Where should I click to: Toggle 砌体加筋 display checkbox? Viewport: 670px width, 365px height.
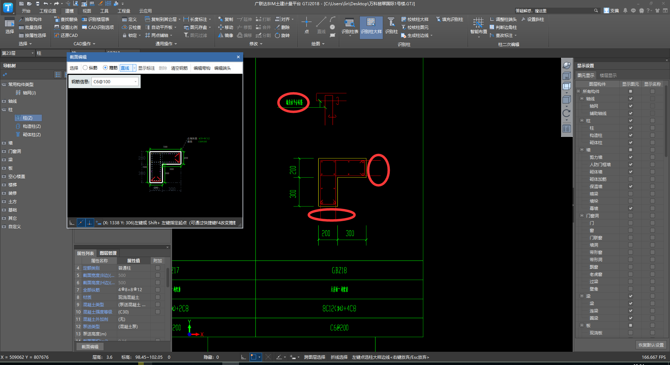[631, 179]
